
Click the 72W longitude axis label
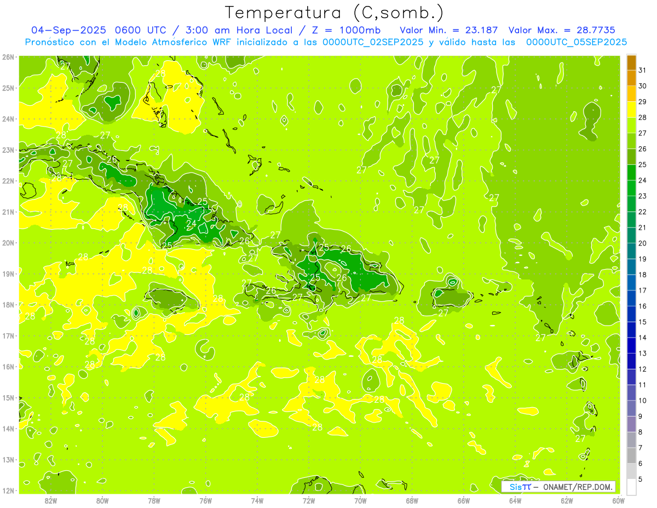coord(309,500)
